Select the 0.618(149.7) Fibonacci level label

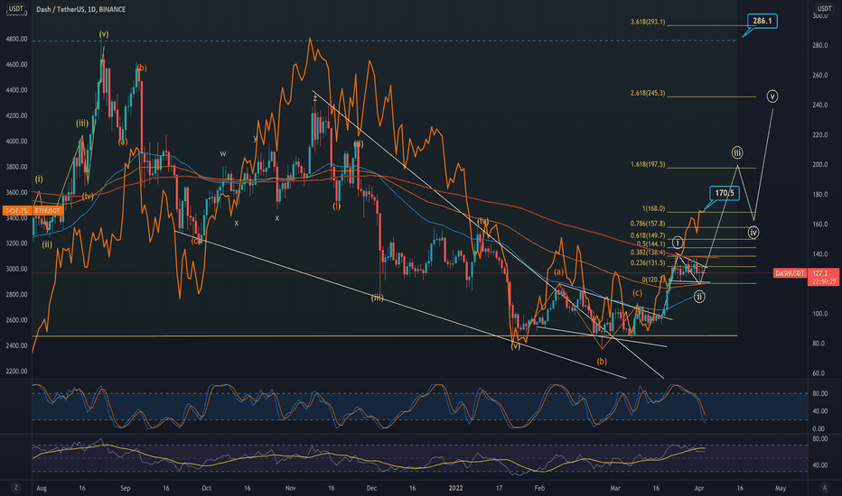pyautogui.click(x=648, y=235)
